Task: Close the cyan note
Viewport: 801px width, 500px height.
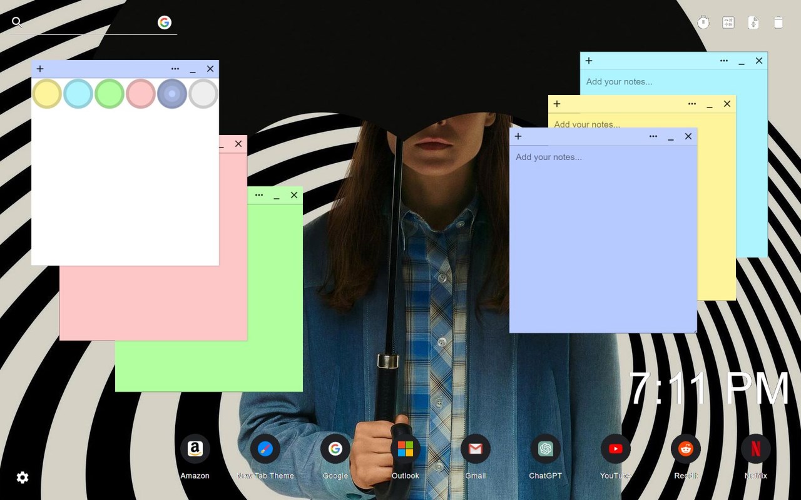Action: 759,61
